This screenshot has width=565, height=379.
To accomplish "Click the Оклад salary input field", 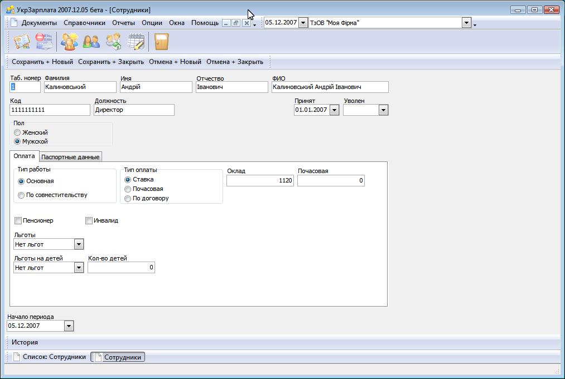I will [x=260, y=180].
